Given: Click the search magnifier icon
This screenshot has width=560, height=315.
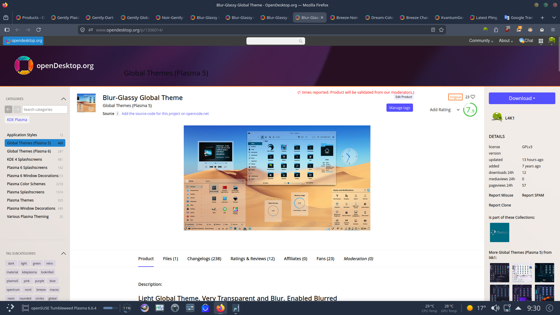Looking at the screenshot, I should click(300, 41).
